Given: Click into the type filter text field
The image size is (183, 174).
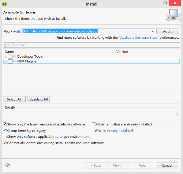Looking at the screenshot, I should pos(91,45).
